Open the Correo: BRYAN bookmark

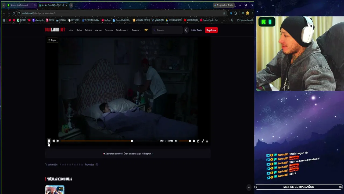pyautogui.click(x=121, y=20)
